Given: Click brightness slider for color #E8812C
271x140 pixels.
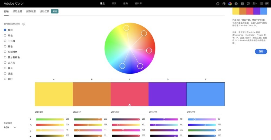Looking at the screenshot, I should pyautogui.click(x=88, y=136).
